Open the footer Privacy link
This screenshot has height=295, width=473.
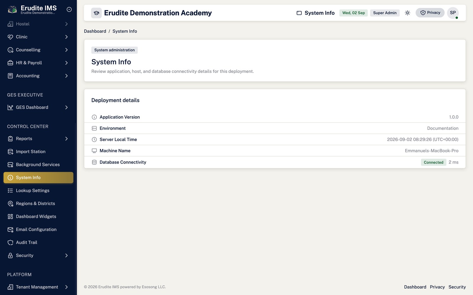(x=437, y=287)
